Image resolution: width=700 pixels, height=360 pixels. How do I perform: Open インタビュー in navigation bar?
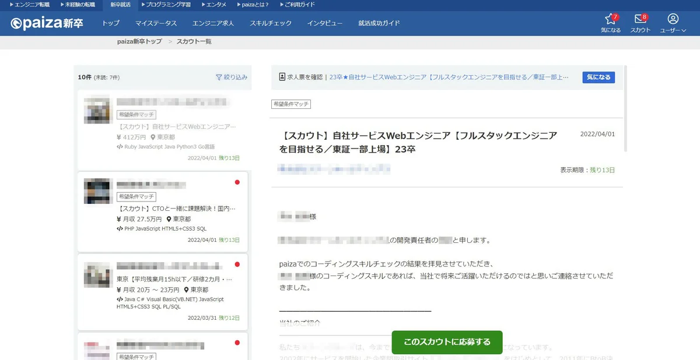(325, 23)
